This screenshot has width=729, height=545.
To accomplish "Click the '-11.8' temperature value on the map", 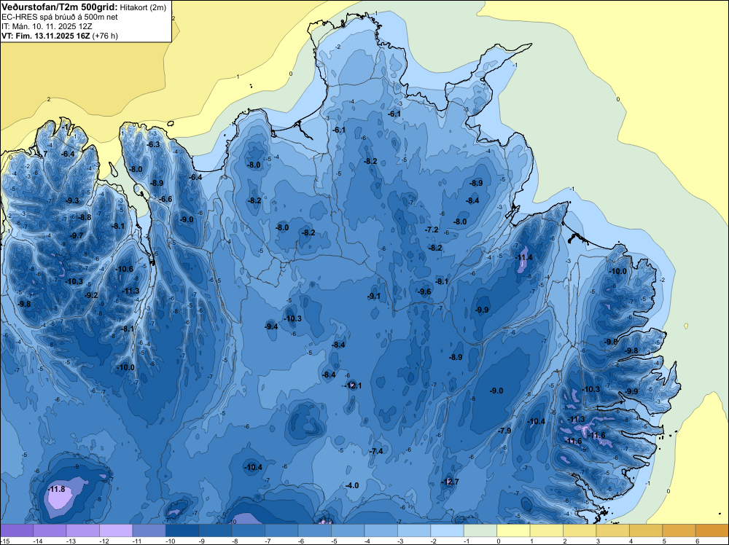I will [x=57, y=489].
